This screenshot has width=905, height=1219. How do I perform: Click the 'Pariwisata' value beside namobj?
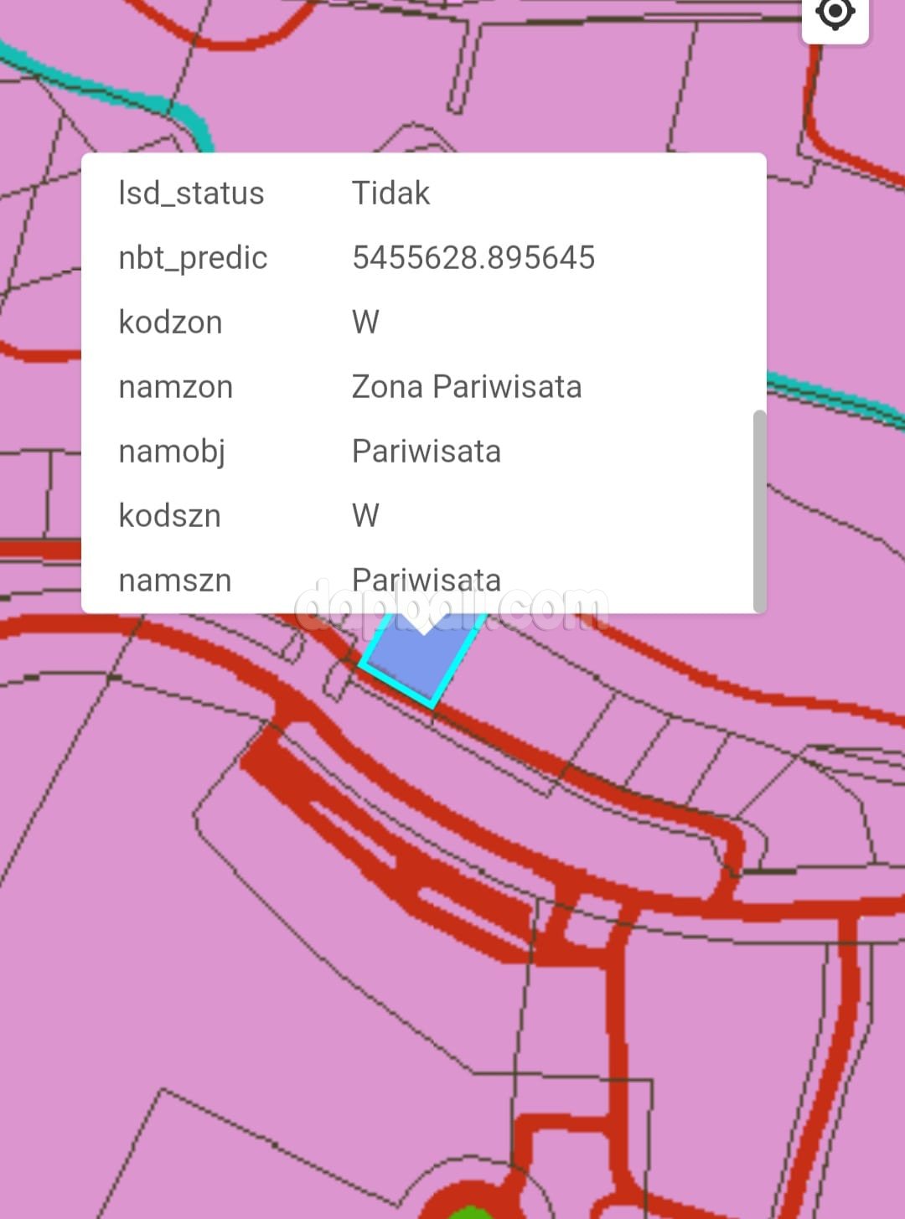pos(426,452)
